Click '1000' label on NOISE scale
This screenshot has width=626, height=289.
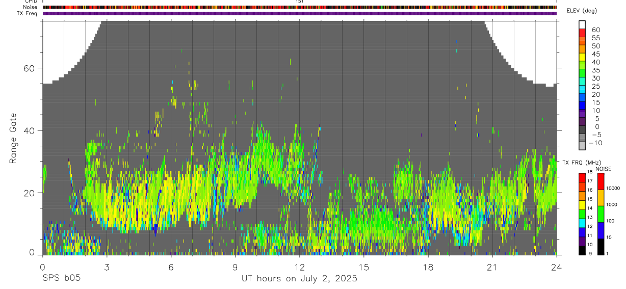[611, 204]
